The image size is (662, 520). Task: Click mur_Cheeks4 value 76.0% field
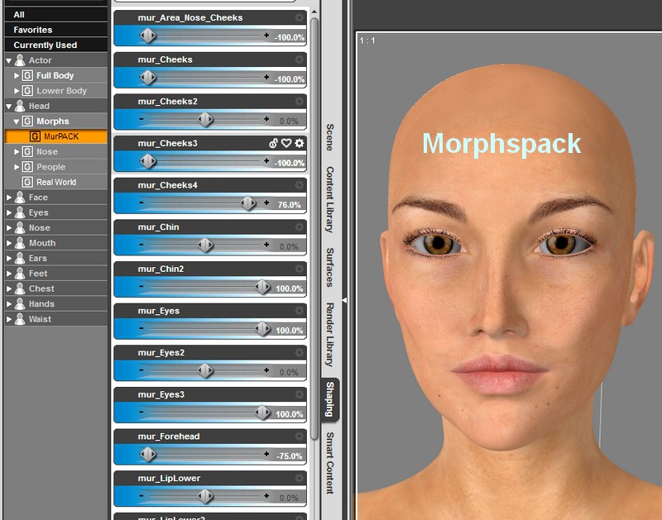click(289, 205)
